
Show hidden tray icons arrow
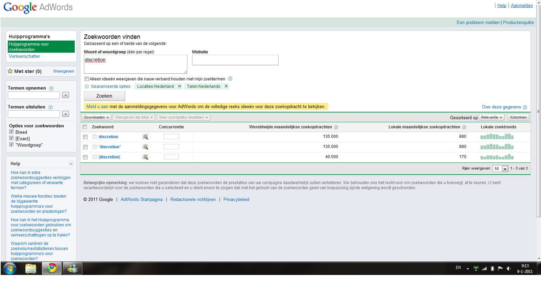468,269
